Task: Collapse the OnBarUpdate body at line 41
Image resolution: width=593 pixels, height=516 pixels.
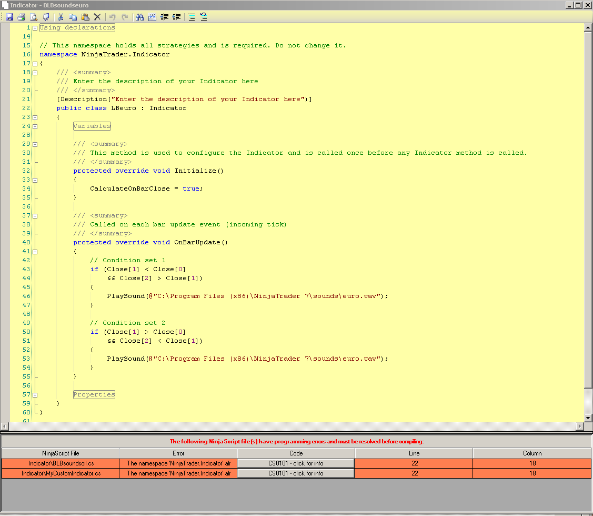Action: pos(35,252)
